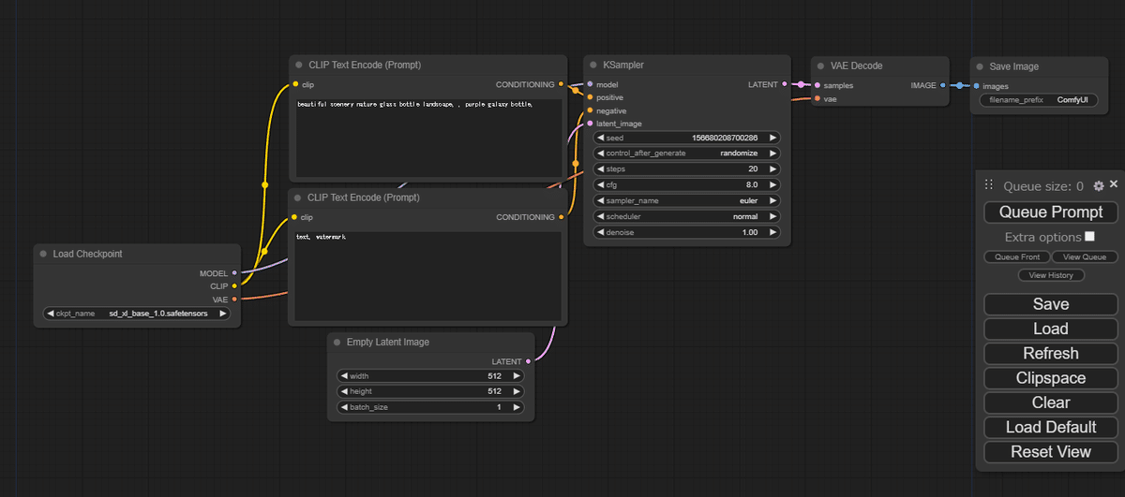Screen dimensions: 1125x497
Task: Click the negative input socket on KSampler
Action: (x=590, y=110)
